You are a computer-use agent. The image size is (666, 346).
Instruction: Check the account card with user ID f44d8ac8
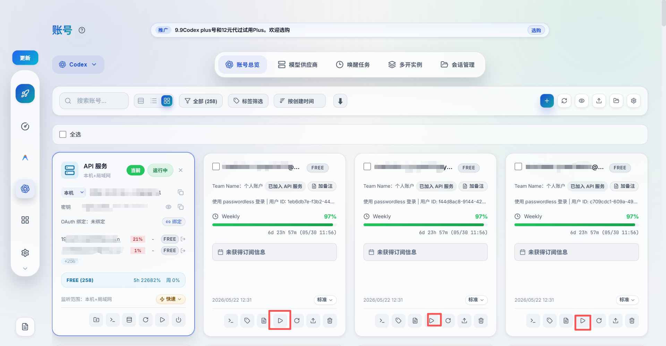tap(367, 167)
